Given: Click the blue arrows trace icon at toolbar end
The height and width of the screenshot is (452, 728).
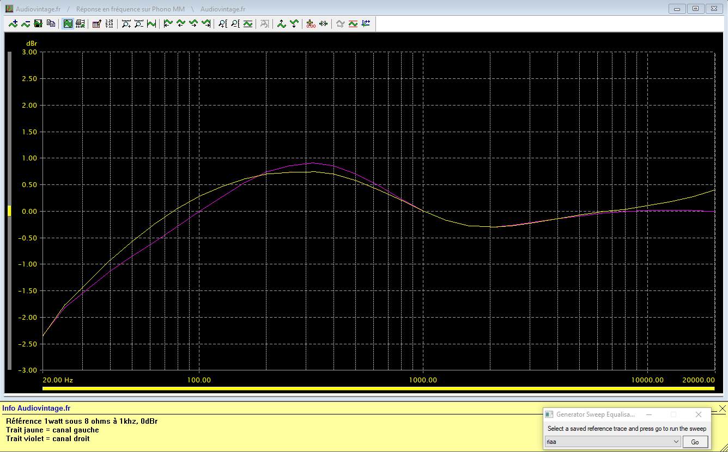Looking at the screenshot, I should 365,24.
